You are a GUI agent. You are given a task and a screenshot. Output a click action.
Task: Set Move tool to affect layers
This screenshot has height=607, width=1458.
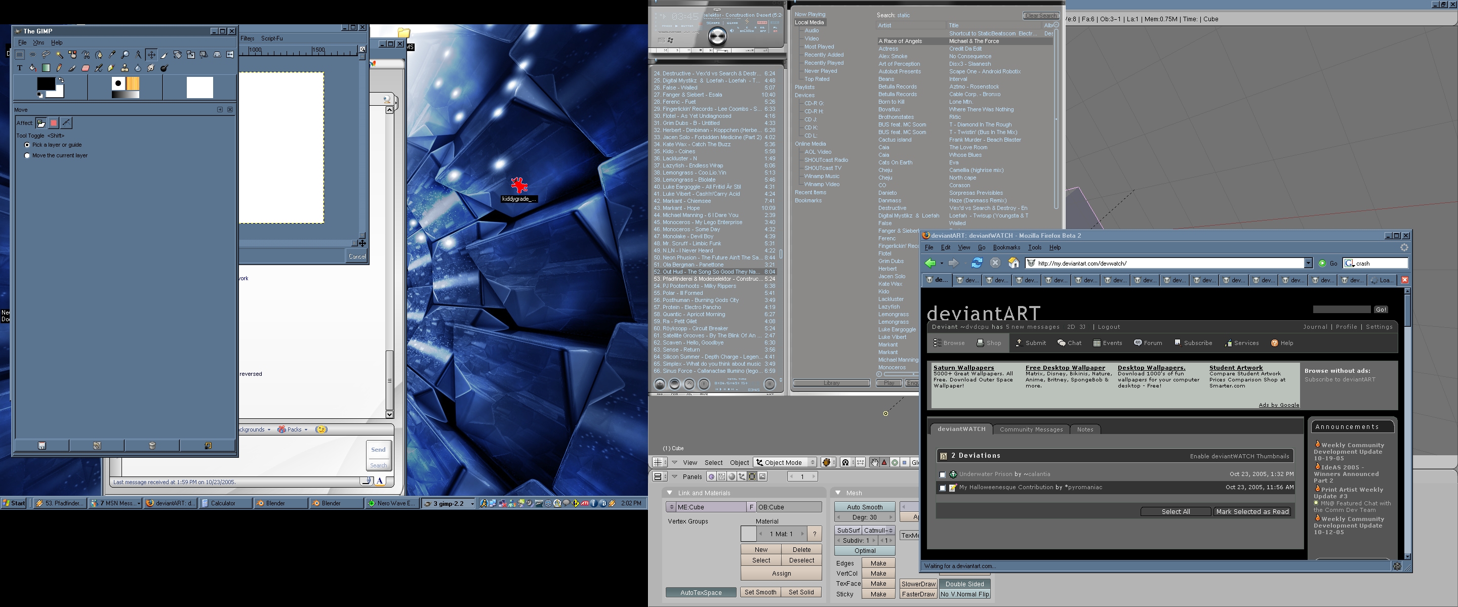tap(42, 123)
